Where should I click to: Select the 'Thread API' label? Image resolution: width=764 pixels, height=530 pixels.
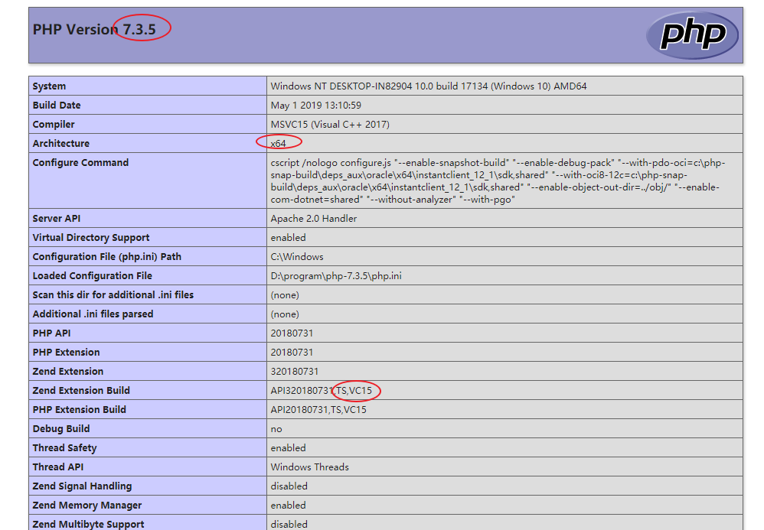pyautogui.click(x=58, y=467)
